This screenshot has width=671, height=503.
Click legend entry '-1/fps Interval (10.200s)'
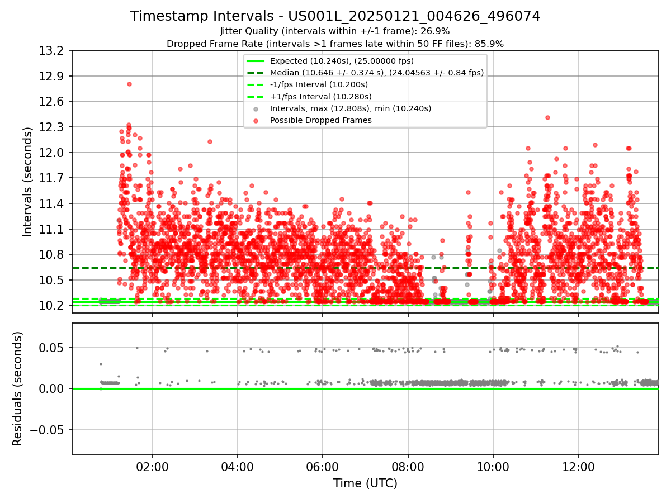click(319, 84)
